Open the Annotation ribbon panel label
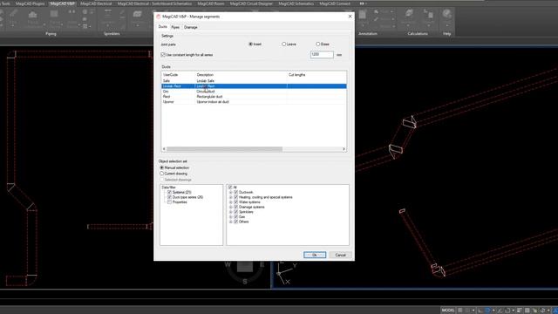 point(368,34)
